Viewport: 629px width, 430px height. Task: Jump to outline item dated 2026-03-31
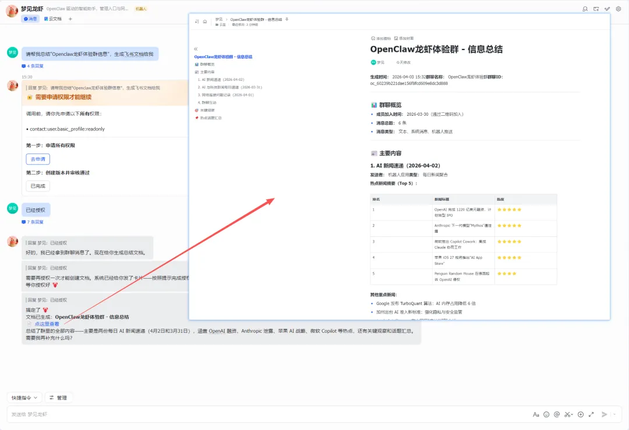tap(230, 87)
